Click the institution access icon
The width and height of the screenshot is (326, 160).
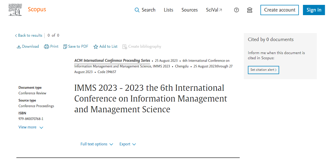click(x=249, y=10)
